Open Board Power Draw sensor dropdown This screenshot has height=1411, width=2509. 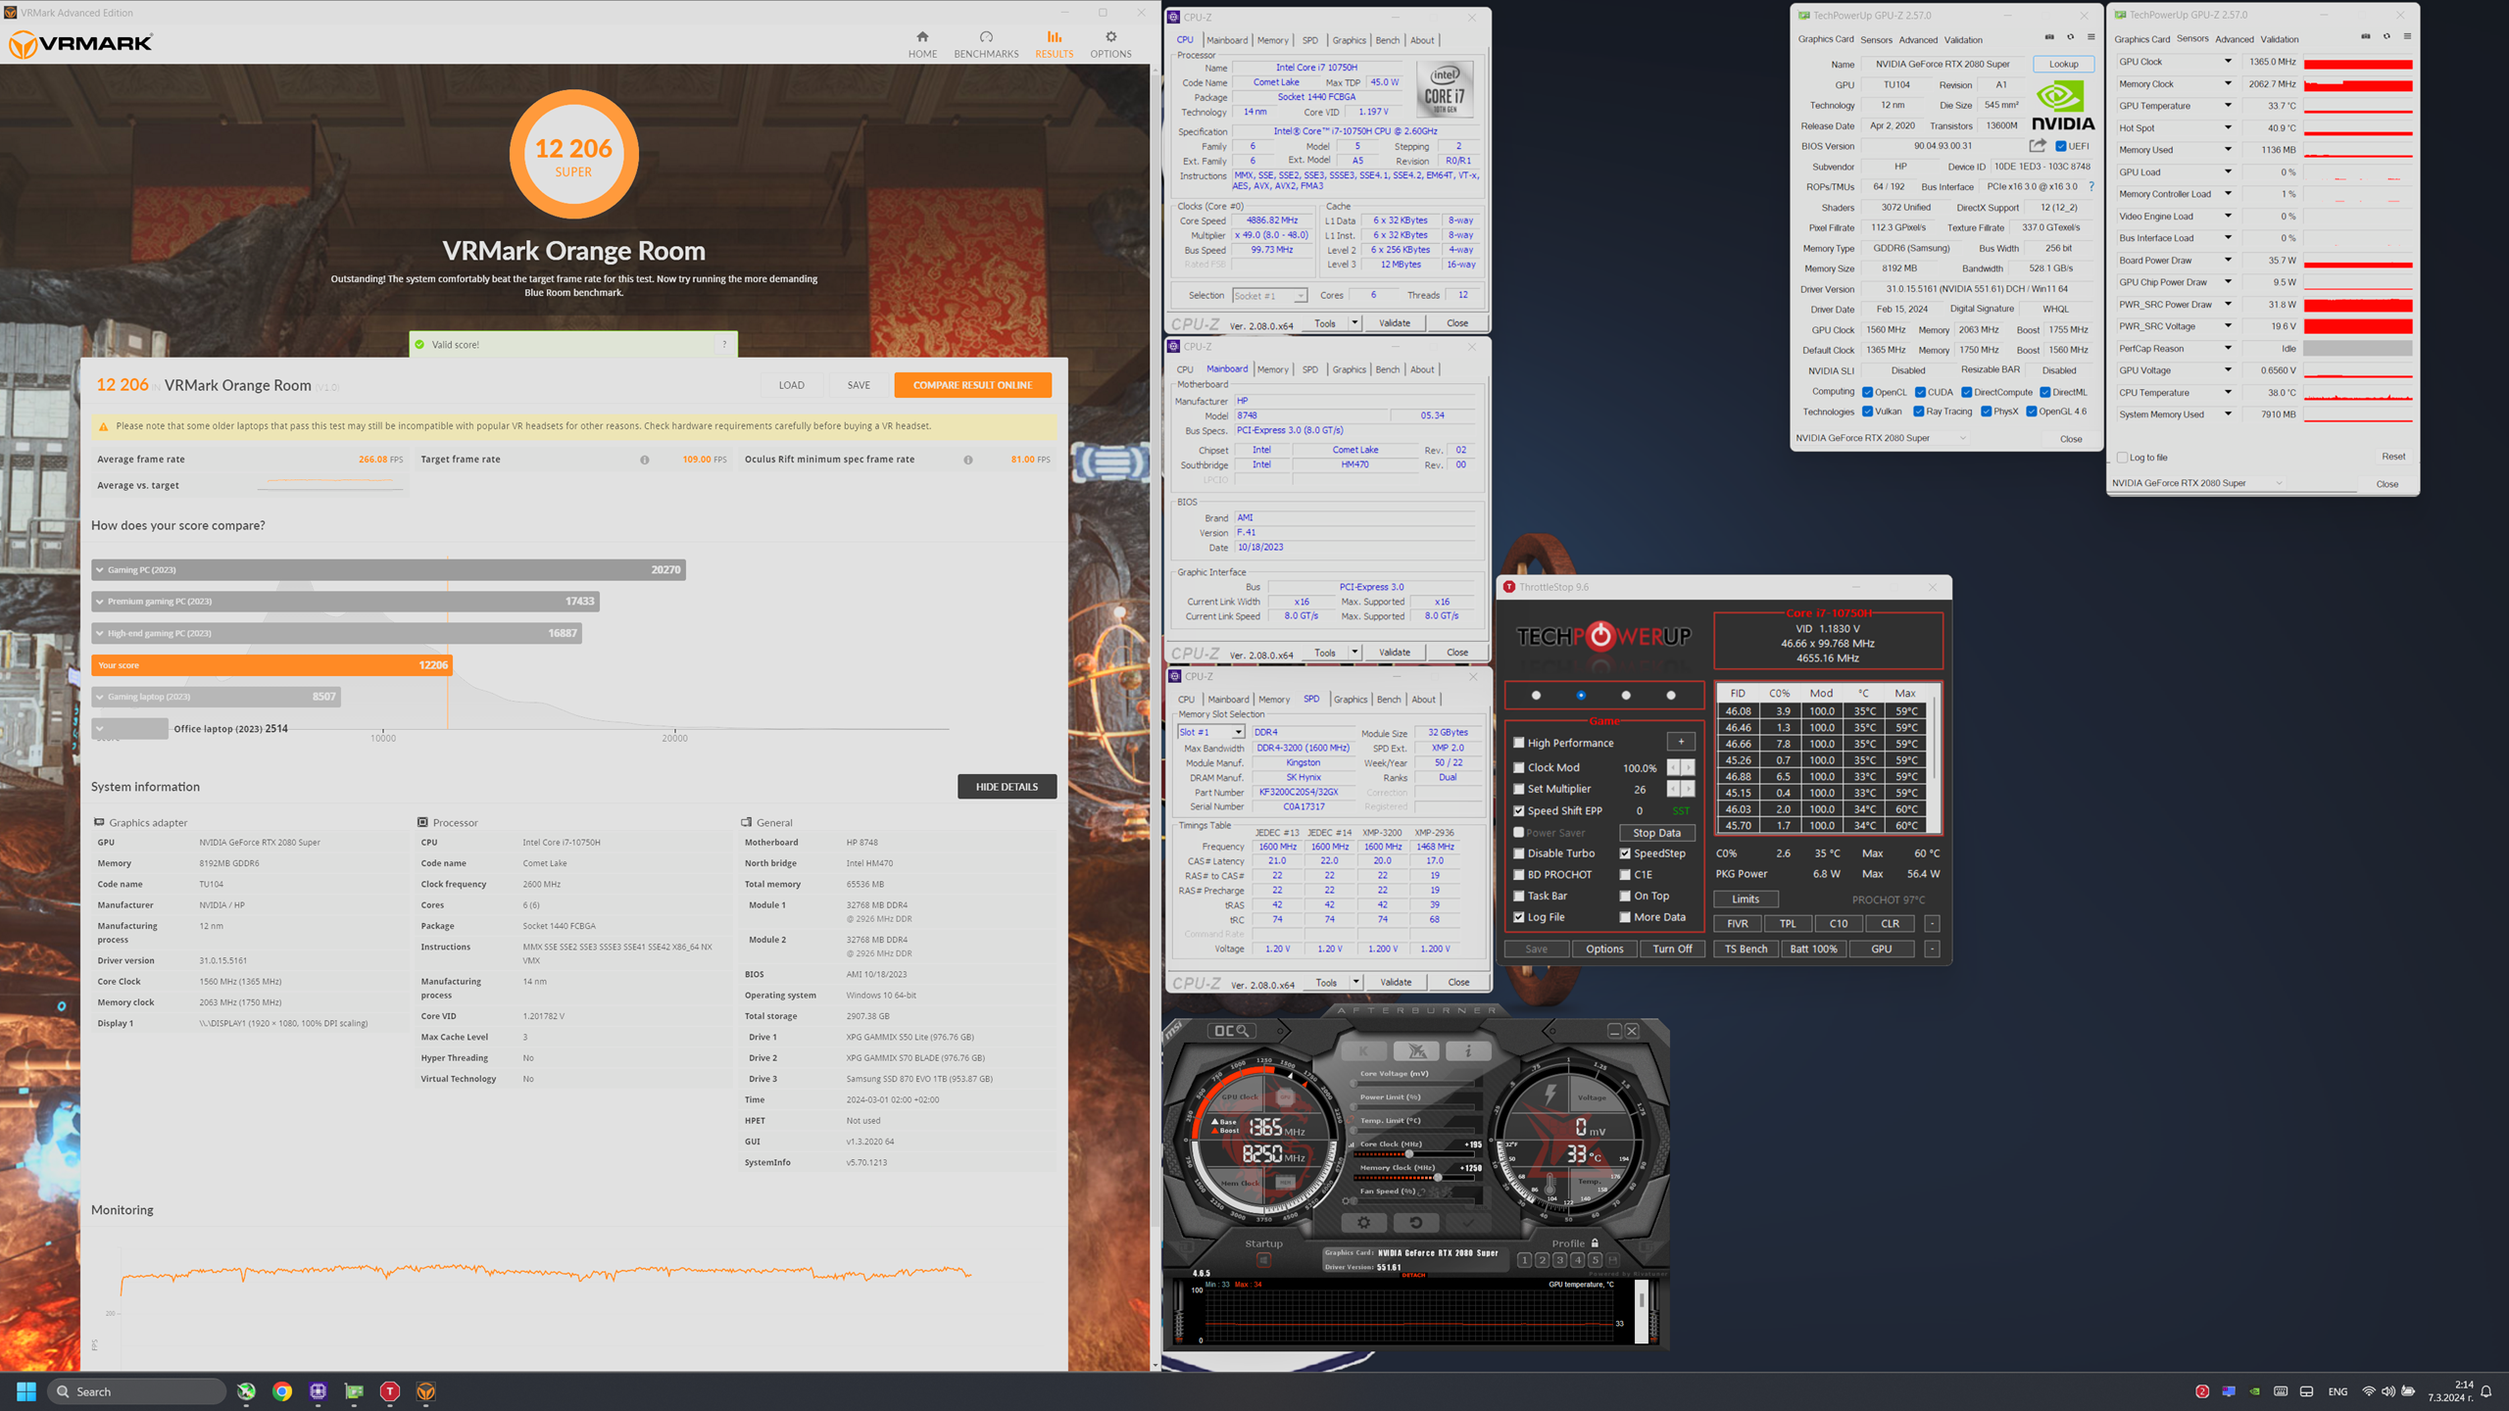tap(2228, 261)
